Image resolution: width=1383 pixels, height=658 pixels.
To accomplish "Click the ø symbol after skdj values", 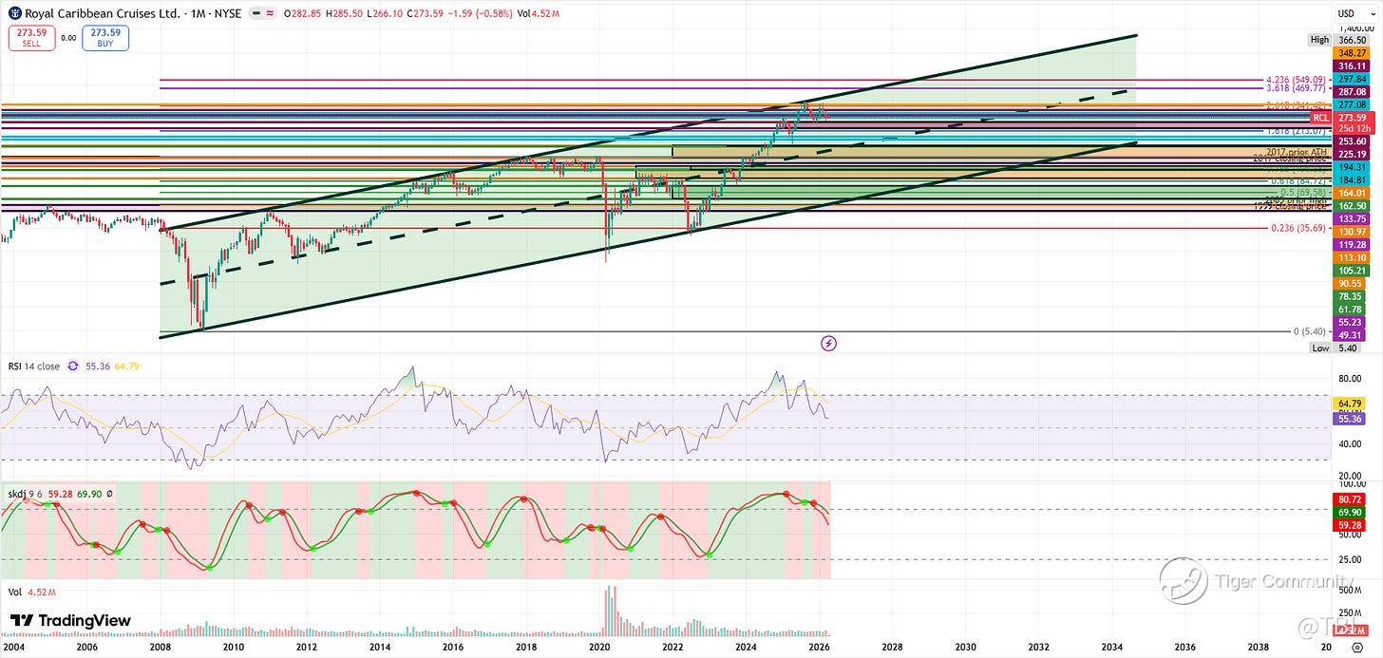I will point(109,494).
